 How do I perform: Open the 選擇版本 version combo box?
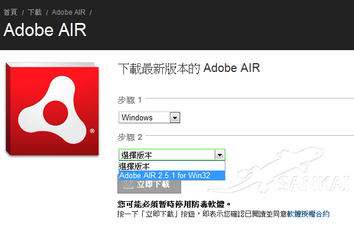point(172,155)
